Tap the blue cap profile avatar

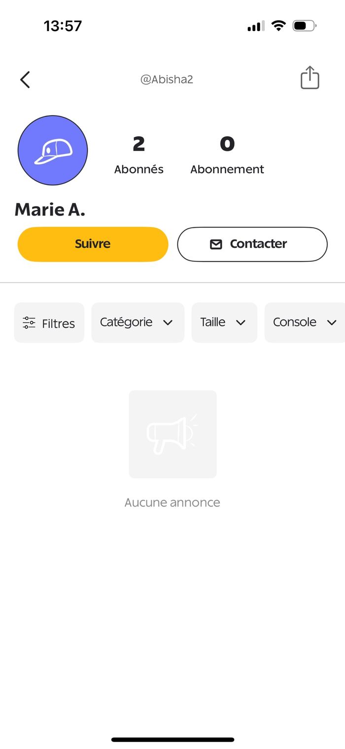pos(53,150)
